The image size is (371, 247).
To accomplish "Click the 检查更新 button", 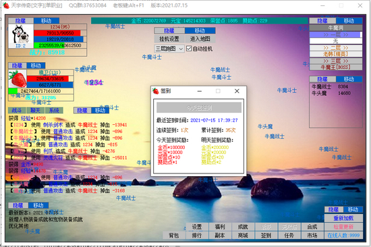I will coord(343,227).
